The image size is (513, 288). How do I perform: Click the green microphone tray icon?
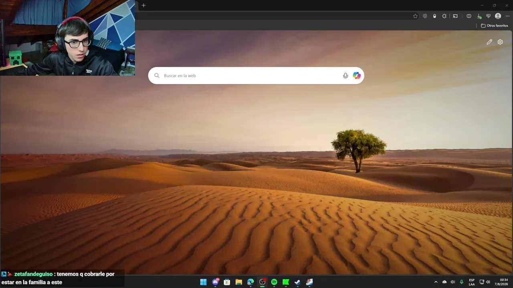coord(462,282)
